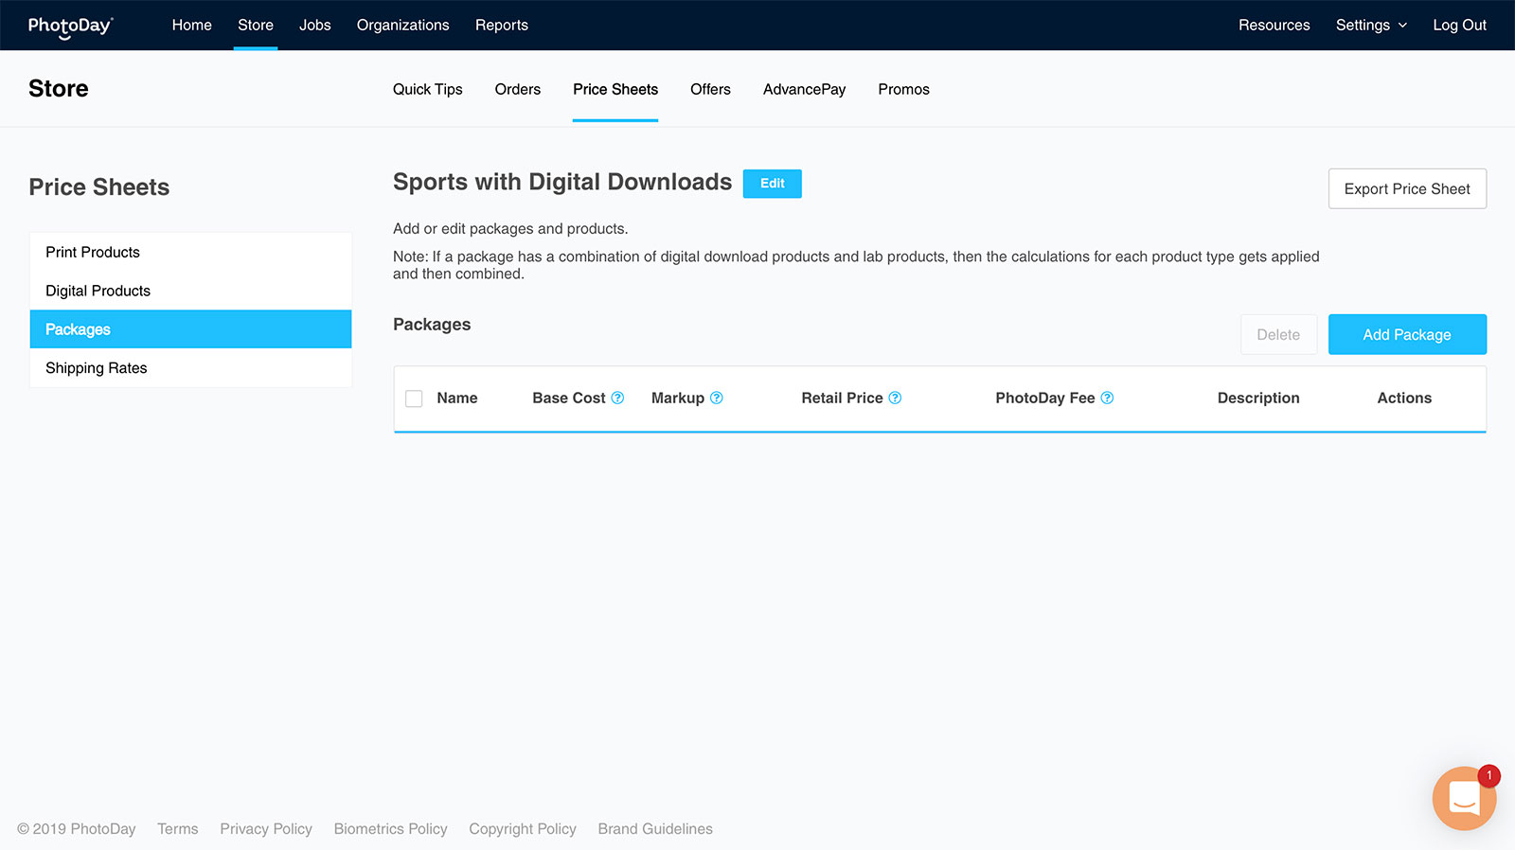Click the Markup column header text
The width and height of the screenshot is (1515, 850).
678,398
